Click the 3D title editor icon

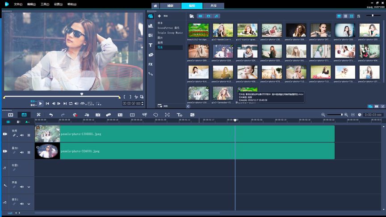(179, 115)
